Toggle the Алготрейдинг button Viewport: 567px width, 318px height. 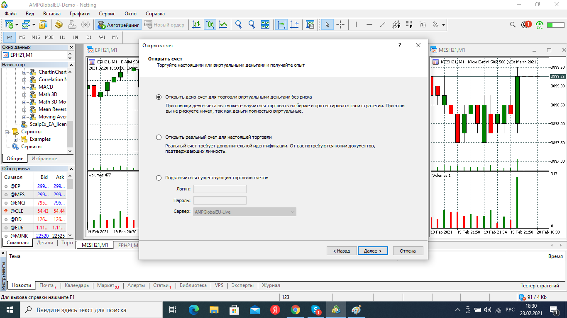click(x=119, y=24)
